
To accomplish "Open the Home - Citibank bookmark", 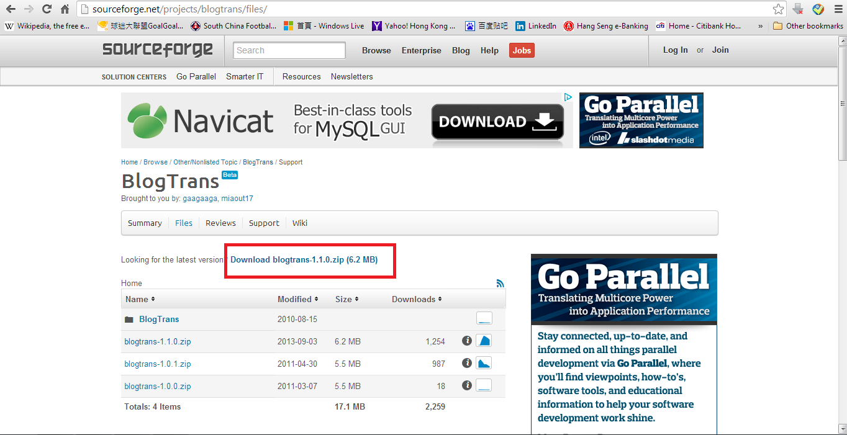I will pos(699,26).
